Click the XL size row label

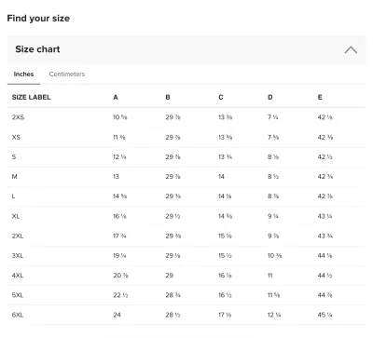[16, 216]
